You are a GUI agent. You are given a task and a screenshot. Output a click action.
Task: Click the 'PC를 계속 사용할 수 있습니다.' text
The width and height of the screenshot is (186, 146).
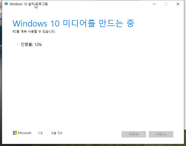point(34,31)
